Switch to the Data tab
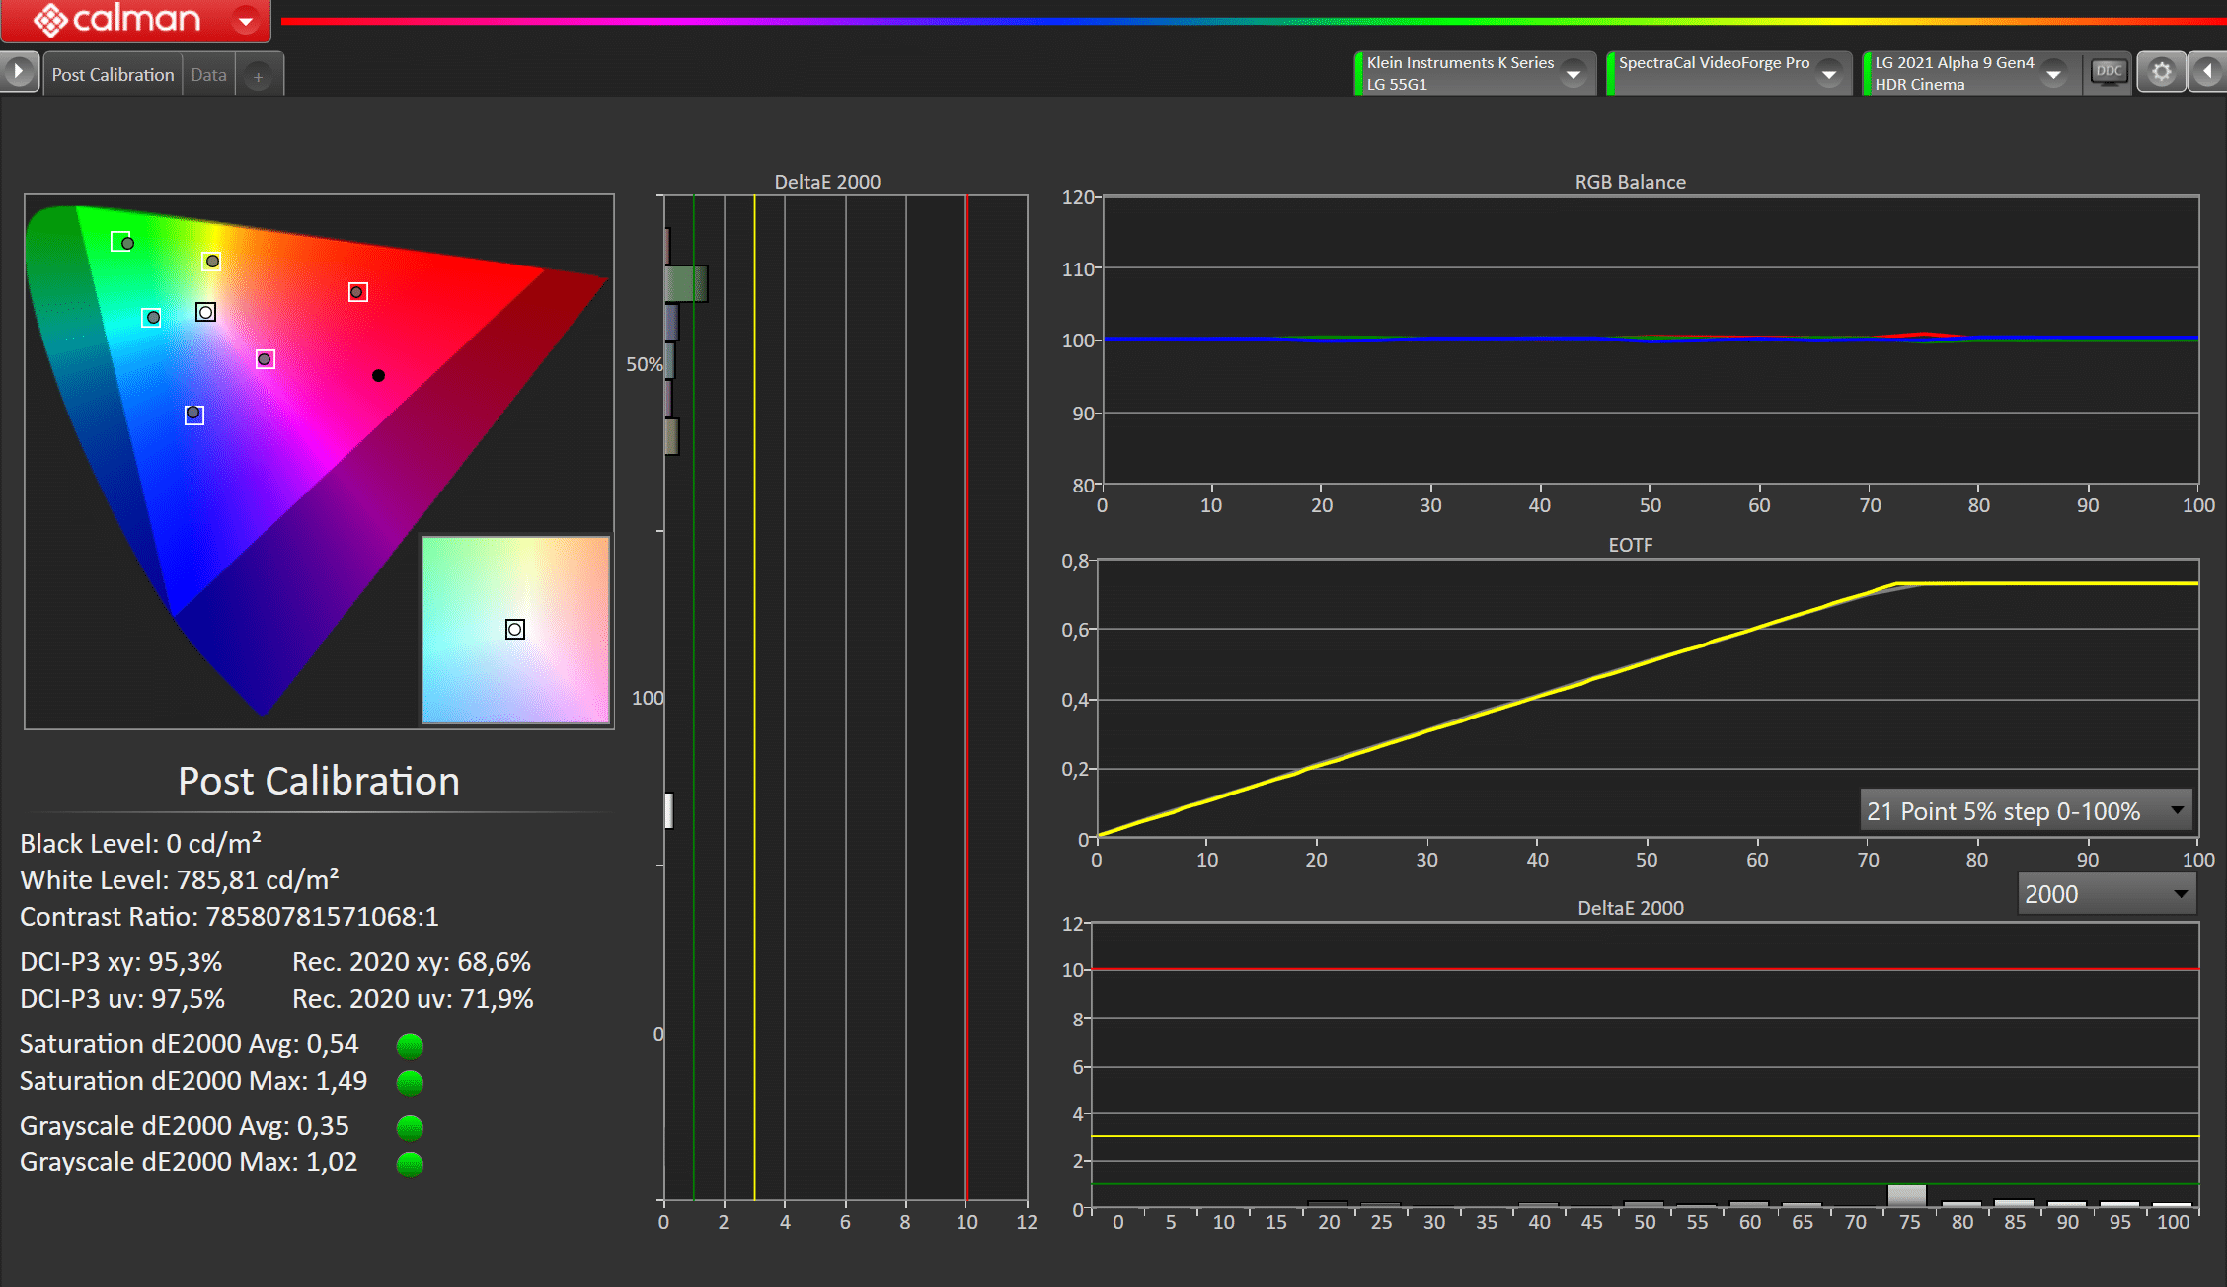The width and height of the screenshot is (2227, 1287). 208,75
